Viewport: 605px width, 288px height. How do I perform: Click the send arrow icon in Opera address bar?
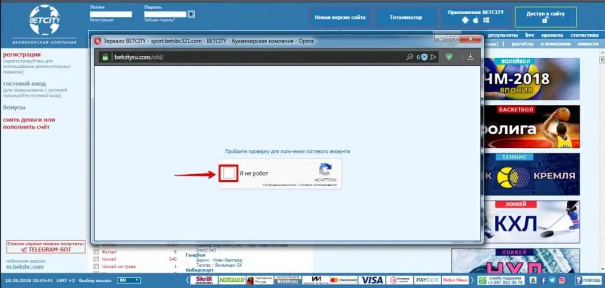(x=433, y=57)
